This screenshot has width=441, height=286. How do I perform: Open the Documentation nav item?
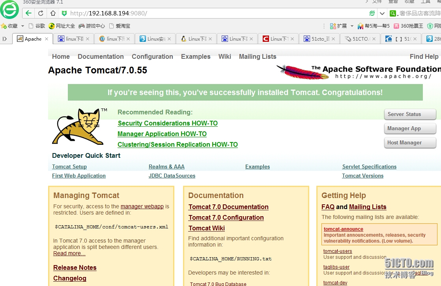(101, 56)
